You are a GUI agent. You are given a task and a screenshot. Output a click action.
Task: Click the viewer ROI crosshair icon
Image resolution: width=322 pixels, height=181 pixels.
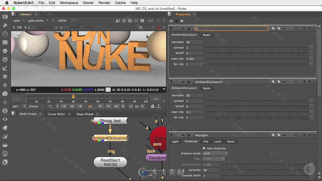pos(136,21)
